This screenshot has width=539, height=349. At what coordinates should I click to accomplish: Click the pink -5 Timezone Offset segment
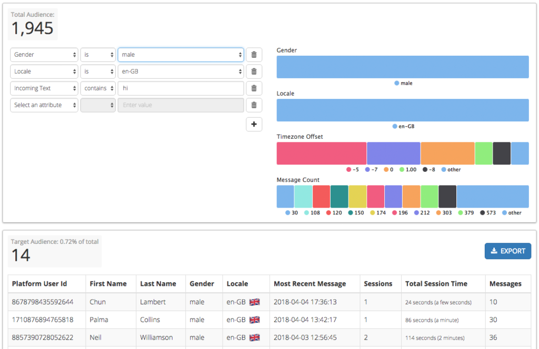coord(322,153)
